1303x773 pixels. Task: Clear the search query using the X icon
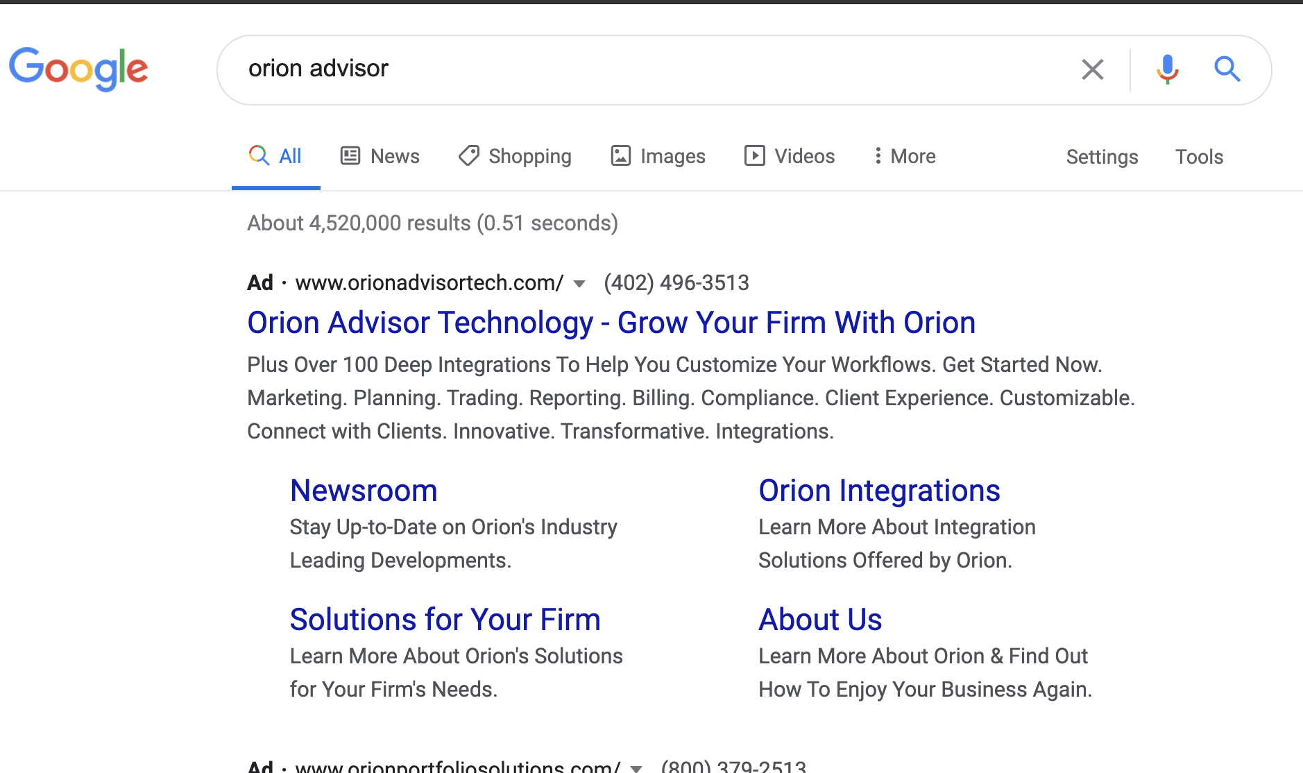tap(1093, 69)
